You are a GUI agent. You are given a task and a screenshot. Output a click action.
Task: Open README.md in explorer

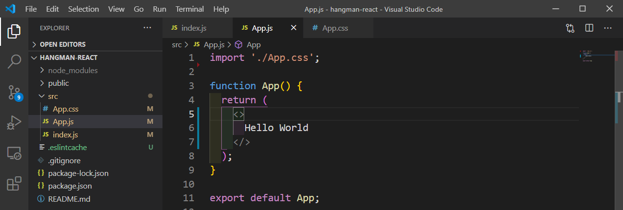point(95,199)
